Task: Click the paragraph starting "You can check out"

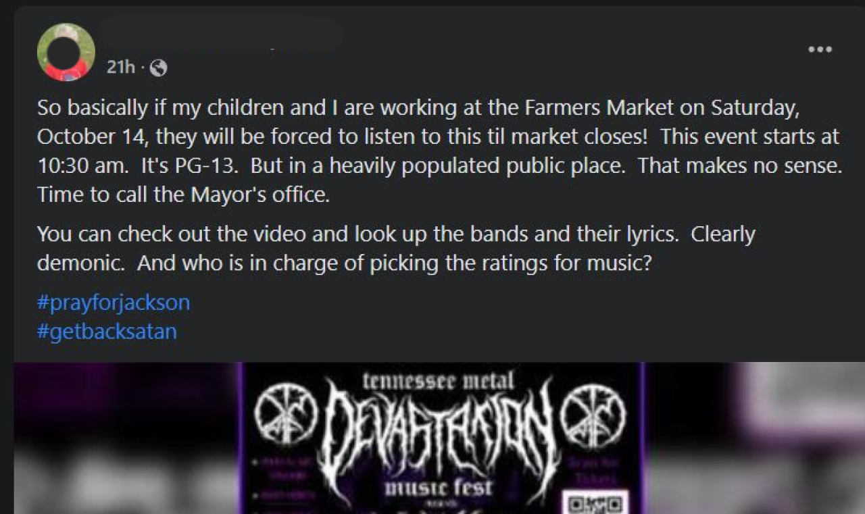Action: click(396, 248)
